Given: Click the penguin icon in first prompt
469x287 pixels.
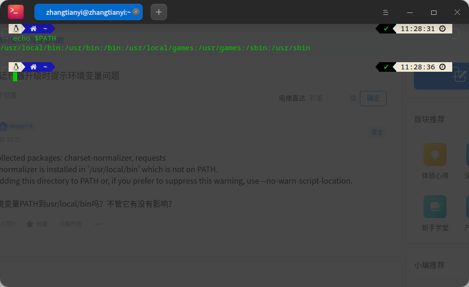Looking at the screenshot, I should pos(16,29).
